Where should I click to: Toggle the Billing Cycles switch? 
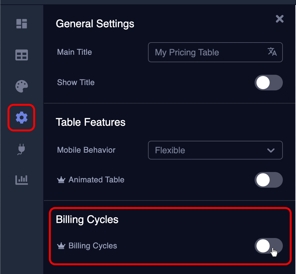pos(268,246)
